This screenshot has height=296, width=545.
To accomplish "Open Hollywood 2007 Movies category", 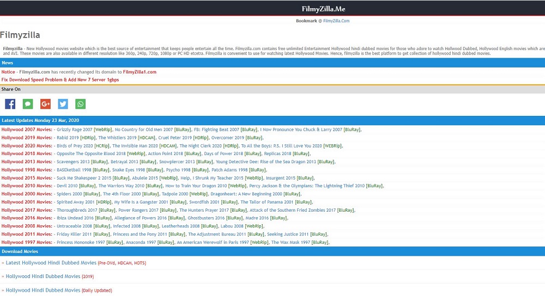I will pos(27,130).
